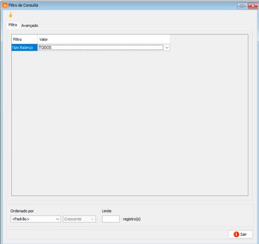259x244 pixels.
Task: Click the orange application icon in title bar
Action: point(5,5)
